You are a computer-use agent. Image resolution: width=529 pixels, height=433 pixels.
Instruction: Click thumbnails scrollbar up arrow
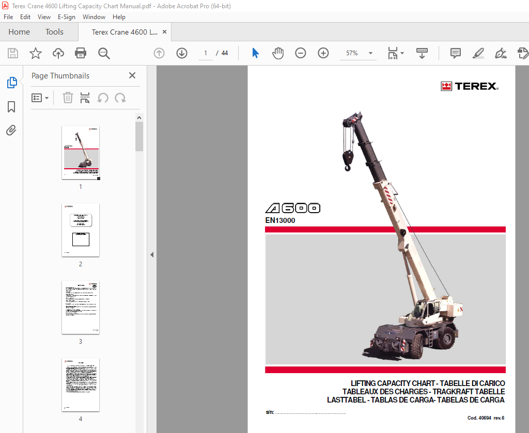(139, 118)
